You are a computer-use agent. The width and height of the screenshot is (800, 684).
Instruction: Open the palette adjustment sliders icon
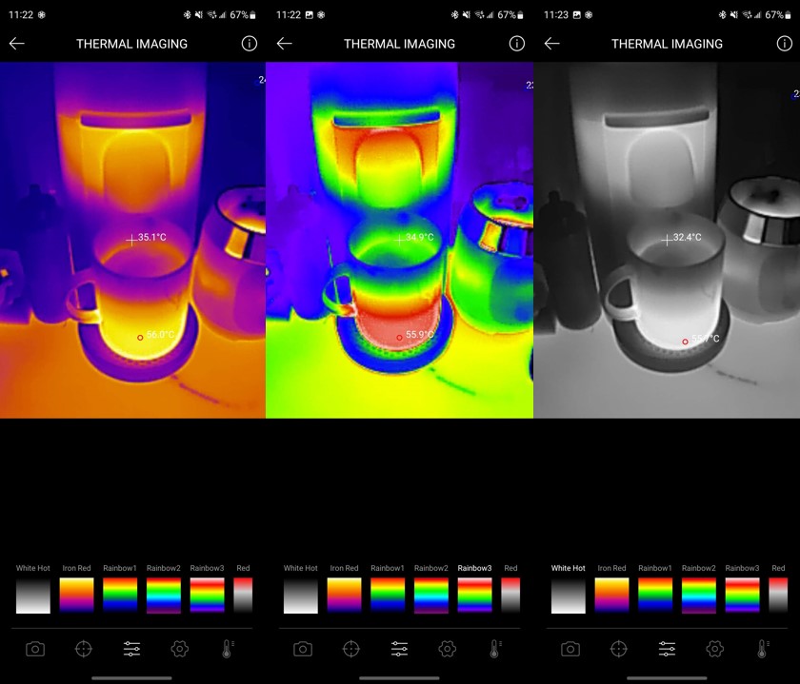131,648
